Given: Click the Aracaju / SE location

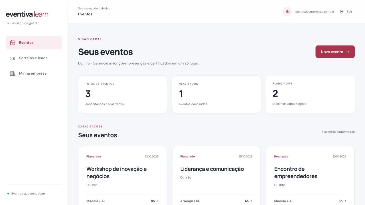Looking at the screenshot, I should click(190, 201).
